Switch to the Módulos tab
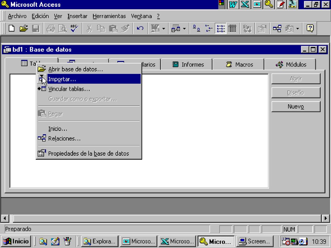331x248 pixels. [x=291, y=64]
